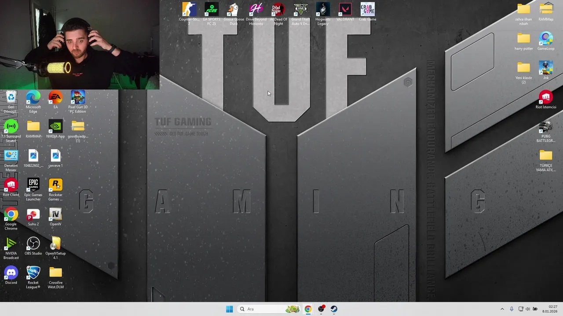Select Denetim Masası (Control Panel) icon

tap(11, 155)
